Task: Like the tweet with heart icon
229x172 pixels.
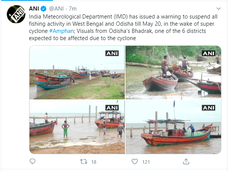Action: coord(134,161)
